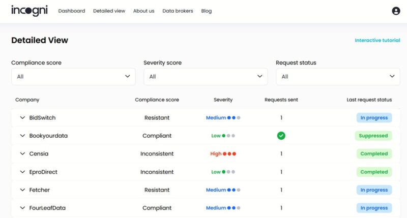Select the Fetcher company name
Viewport: 407px width, 218px height.
pos(39,190)
